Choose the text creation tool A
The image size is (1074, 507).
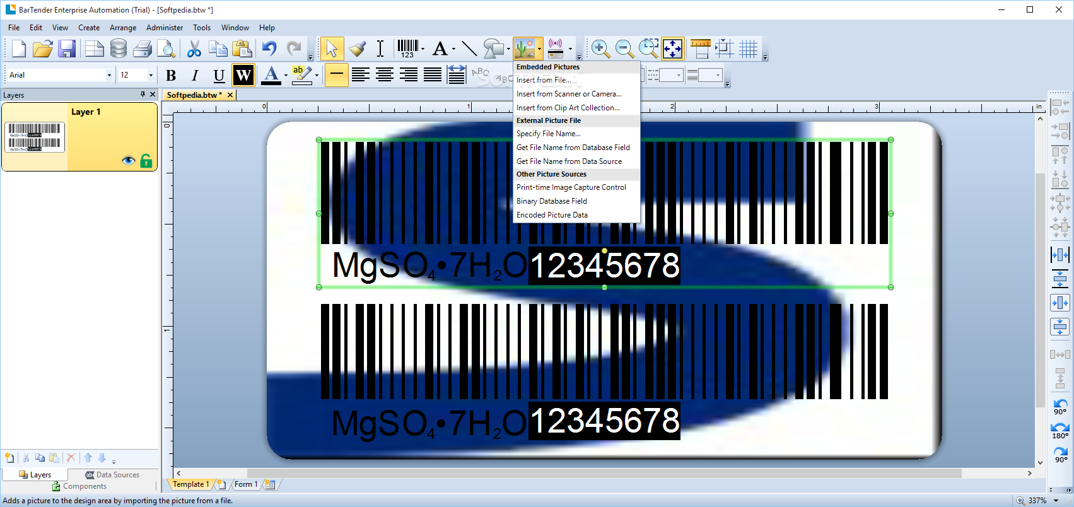point(440,49)
